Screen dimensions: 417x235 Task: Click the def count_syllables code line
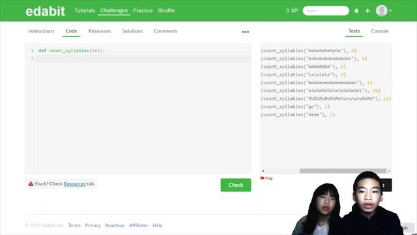72,51
